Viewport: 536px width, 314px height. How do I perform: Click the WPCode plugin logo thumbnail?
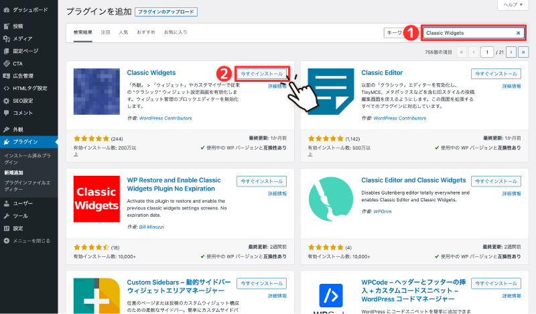pyautogui.click(x=331, y=296)
